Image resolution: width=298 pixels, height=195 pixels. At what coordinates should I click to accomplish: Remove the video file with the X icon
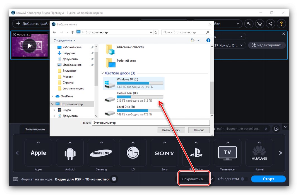[283, 34]
